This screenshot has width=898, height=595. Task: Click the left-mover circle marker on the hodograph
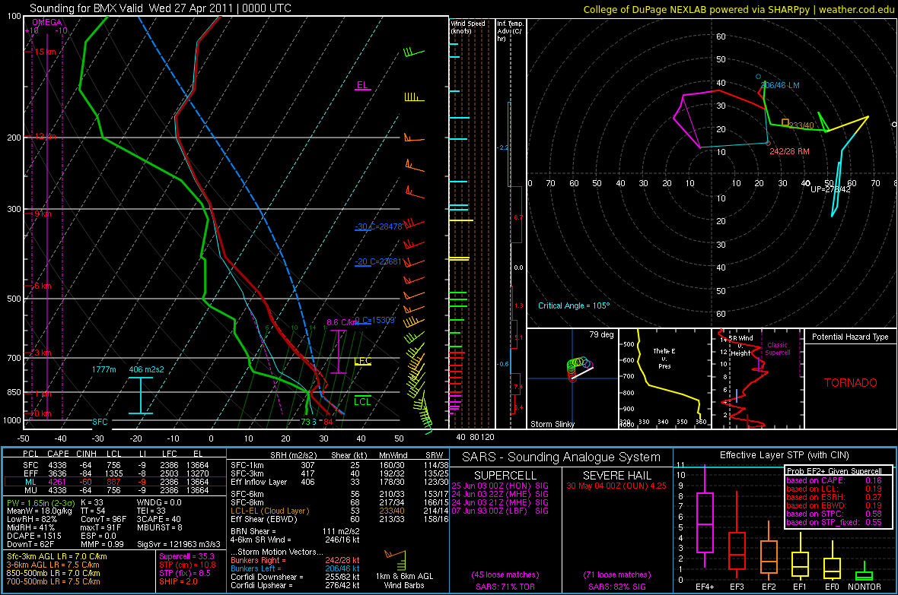[758, 77]
